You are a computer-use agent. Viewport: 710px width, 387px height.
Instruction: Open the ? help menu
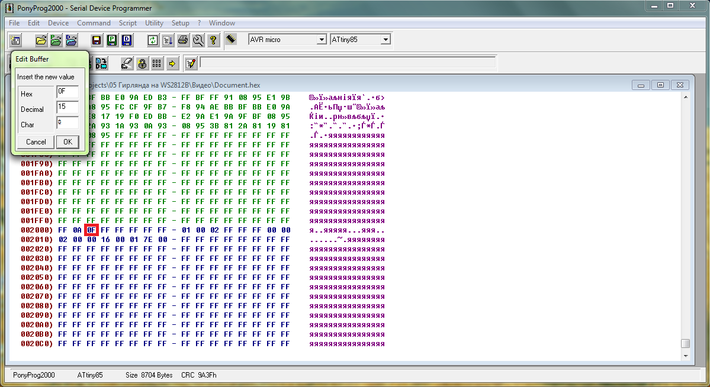[x=199, y=23]
